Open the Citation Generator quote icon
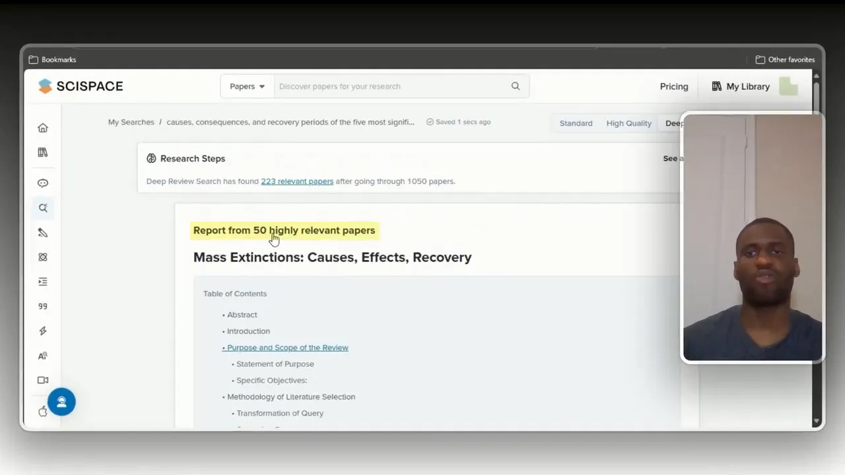The height and width of the screenshot is (475, 845). [42, 305]
